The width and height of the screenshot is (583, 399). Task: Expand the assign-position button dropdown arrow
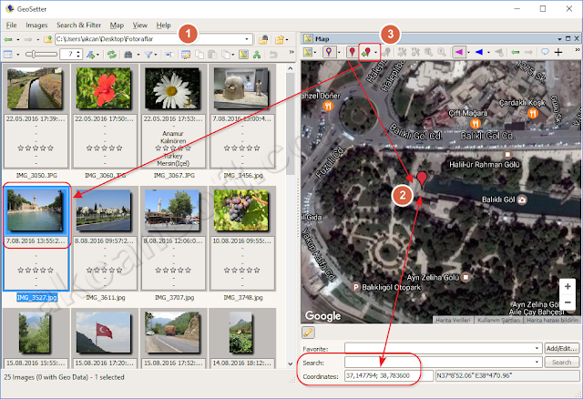point(376,53)
